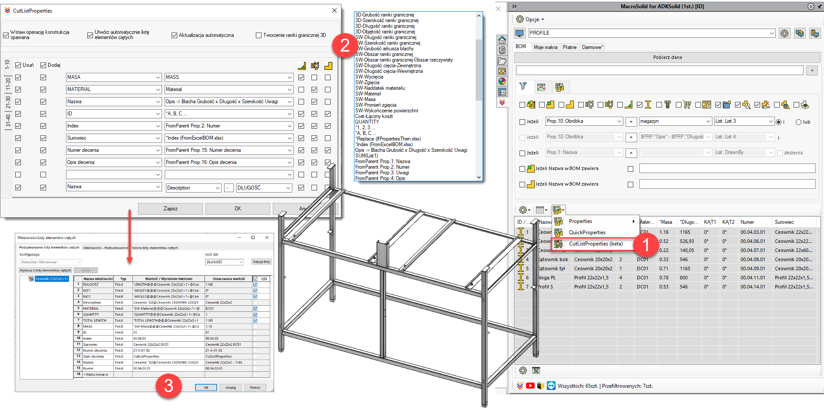
Task: Click the color sphere appearance icon in the sidebar
Action: [x=502, y=81]
